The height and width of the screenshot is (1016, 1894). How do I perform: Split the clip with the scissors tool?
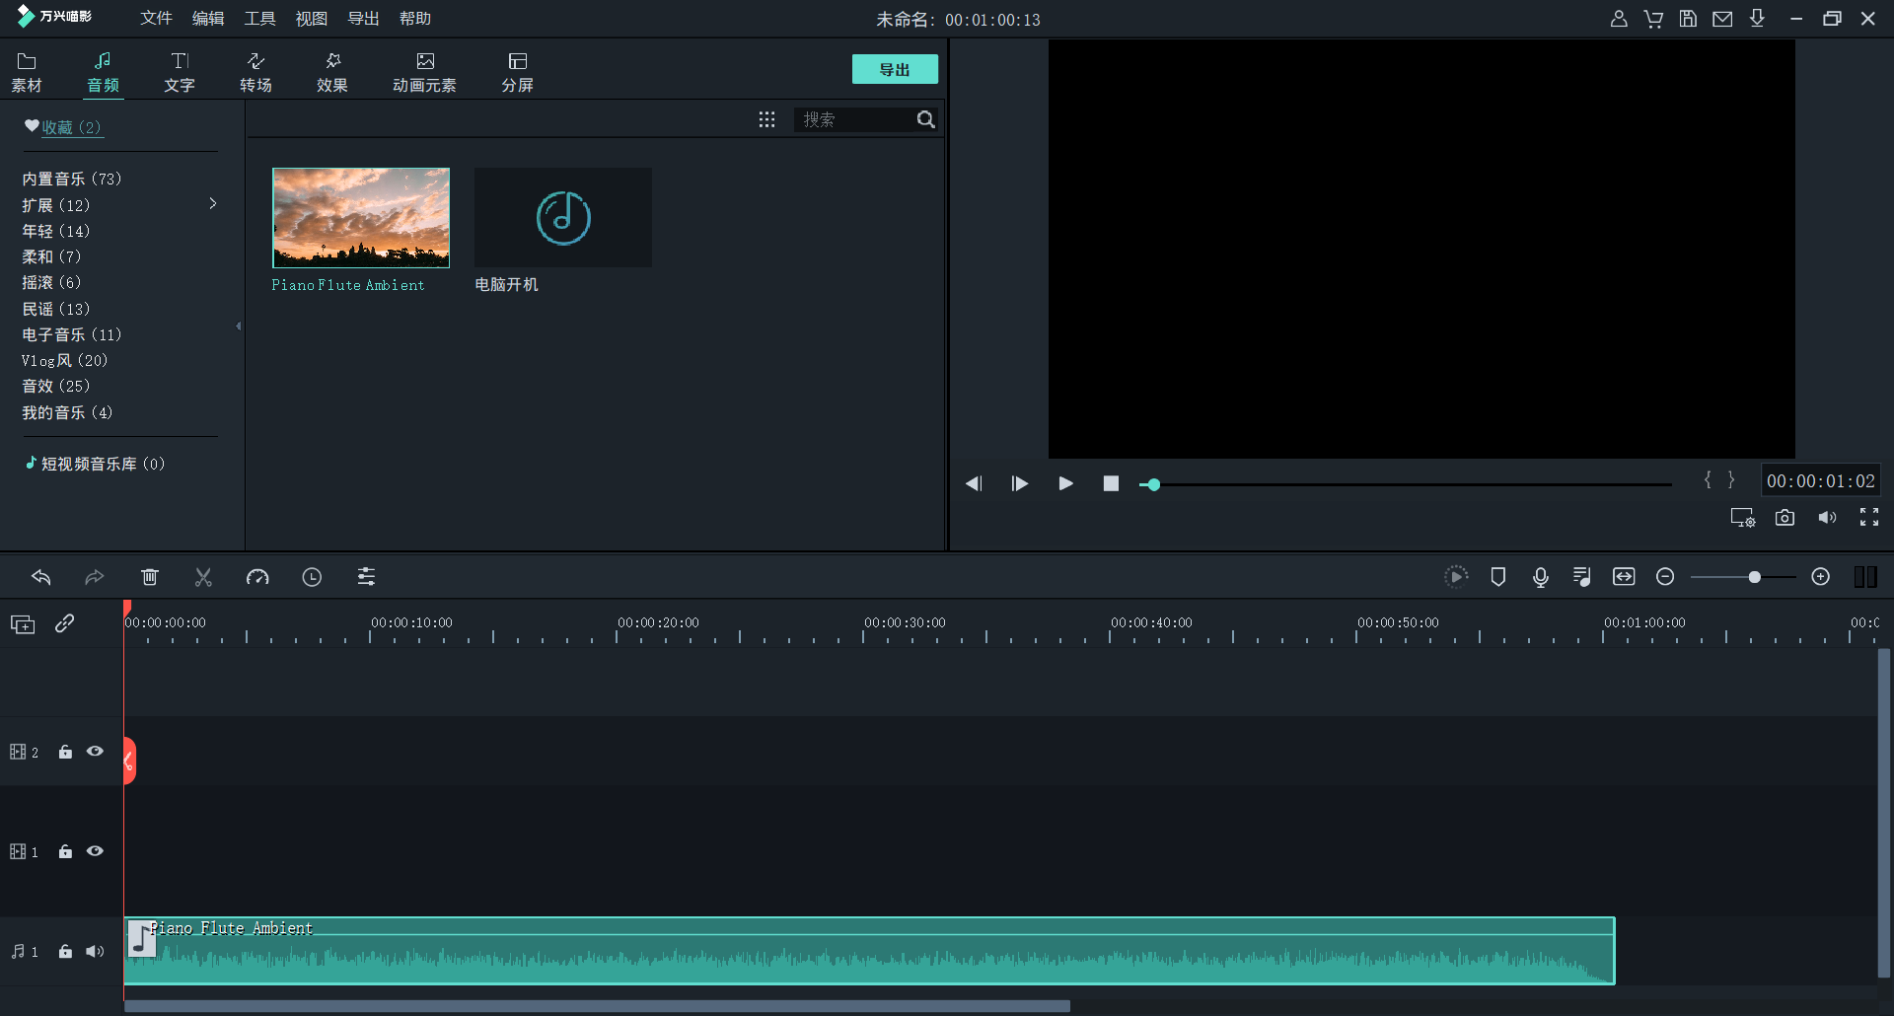point(203,577)
